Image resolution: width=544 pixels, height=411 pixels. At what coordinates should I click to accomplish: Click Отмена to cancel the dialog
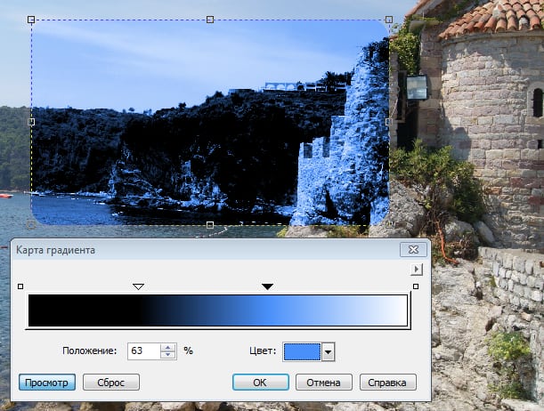pyautogui.click(x=323, y=383)
